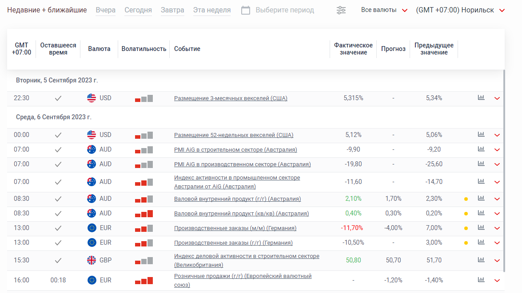
Task: Open chart icon for German orders year-over-year
Action: click(x=481, y=242)
